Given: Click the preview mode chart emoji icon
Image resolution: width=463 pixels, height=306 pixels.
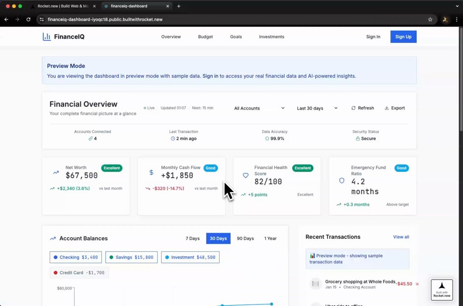Looking at the screenshot, I should coord(312,256).
